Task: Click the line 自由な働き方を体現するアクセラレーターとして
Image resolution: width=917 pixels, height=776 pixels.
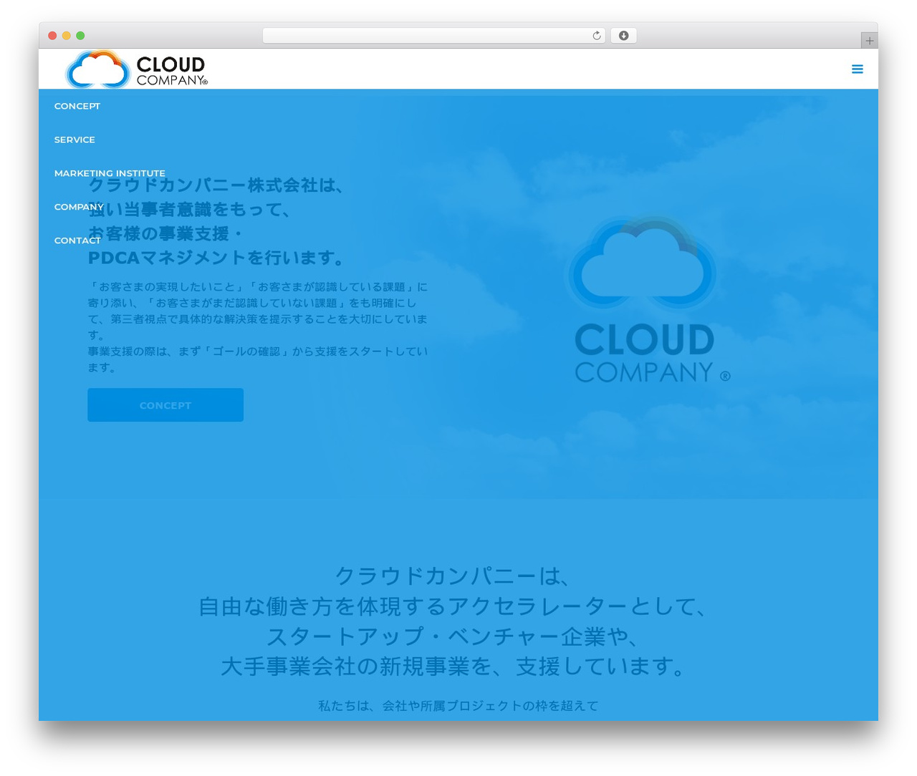Action: click(x=453, y=606)
